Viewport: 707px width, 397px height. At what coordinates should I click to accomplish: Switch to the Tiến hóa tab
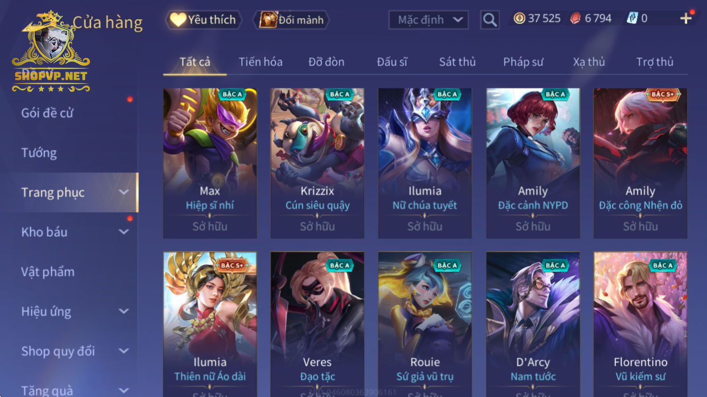point(261,62)
